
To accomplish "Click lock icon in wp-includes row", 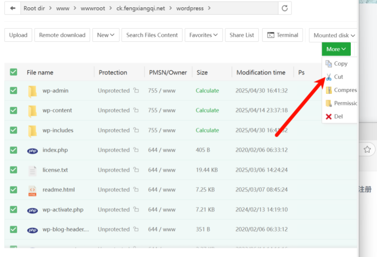I will click(136, 130).
